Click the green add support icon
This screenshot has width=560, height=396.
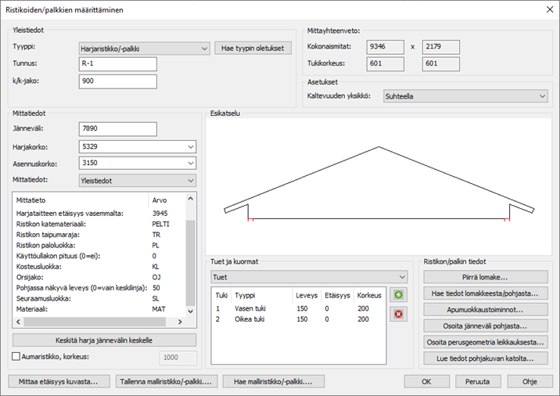pyautogui.click(x=400, y=296)
